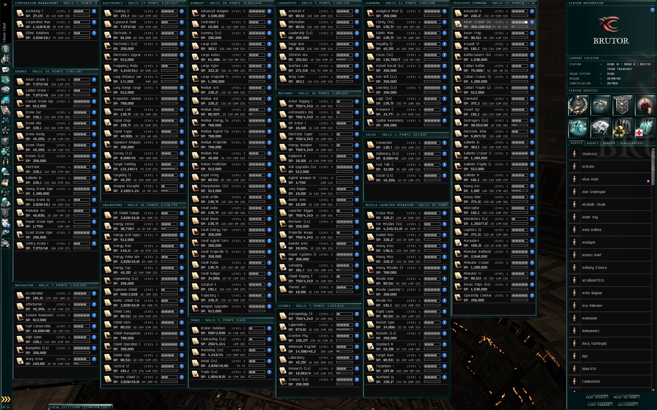
Task: Open the calculator icon in sidebar
Action: point(6,203)
